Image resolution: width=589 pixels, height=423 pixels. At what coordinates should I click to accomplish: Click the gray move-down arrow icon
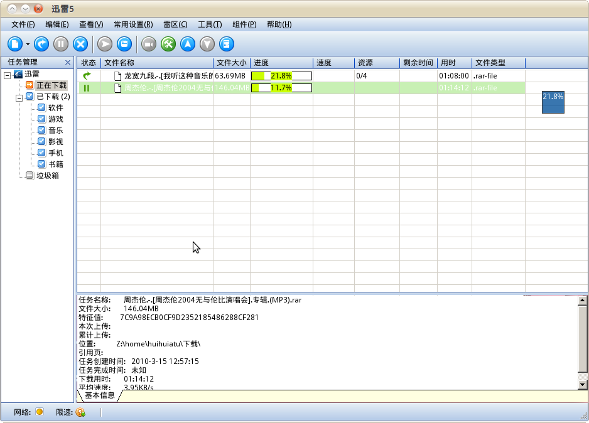pos(207,44)
